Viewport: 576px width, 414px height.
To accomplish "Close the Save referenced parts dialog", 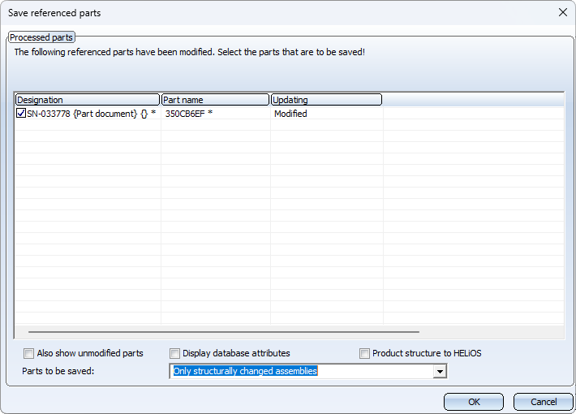I will [563, 12].
